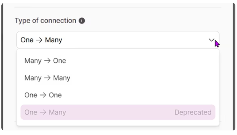This screenshot has height=135, width=237.
Task: Click the One → Many selected combo box
Action: tap(118, 40)
